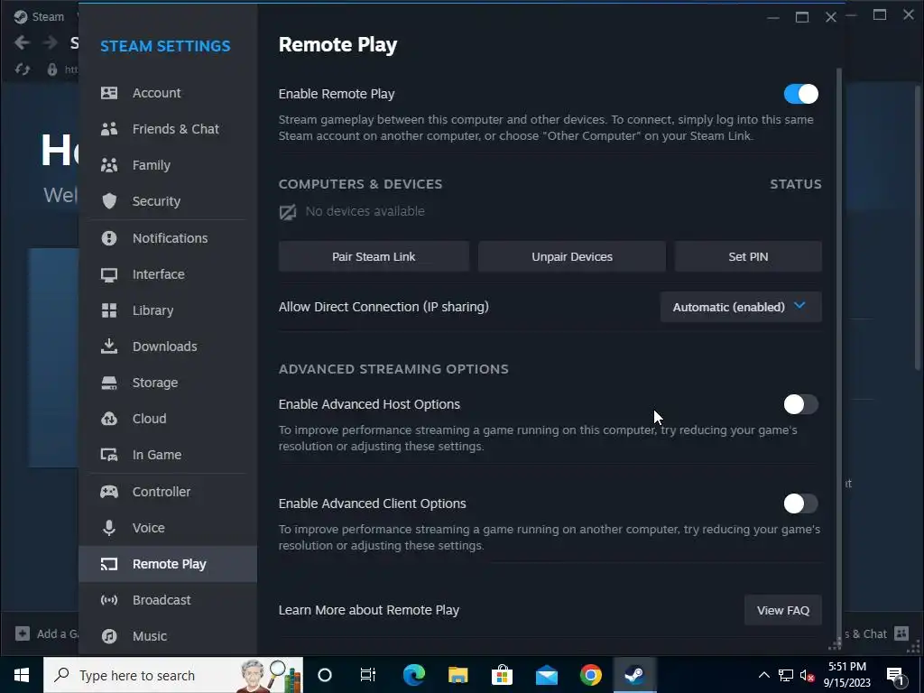Select Storage settings page

(x=167, y=383)
